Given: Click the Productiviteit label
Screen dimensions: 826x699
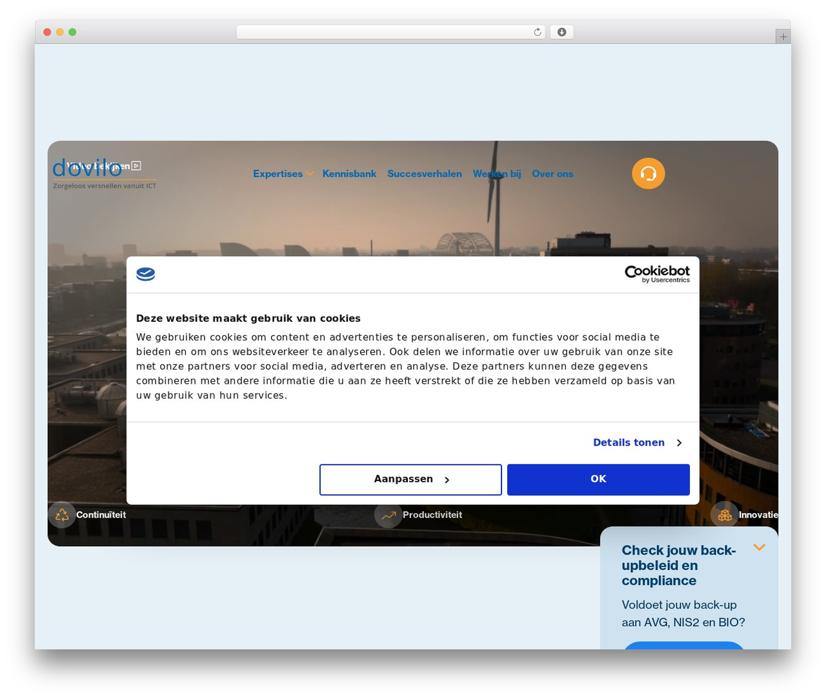Looking at the screenshot, I should (x=432, y=515).
